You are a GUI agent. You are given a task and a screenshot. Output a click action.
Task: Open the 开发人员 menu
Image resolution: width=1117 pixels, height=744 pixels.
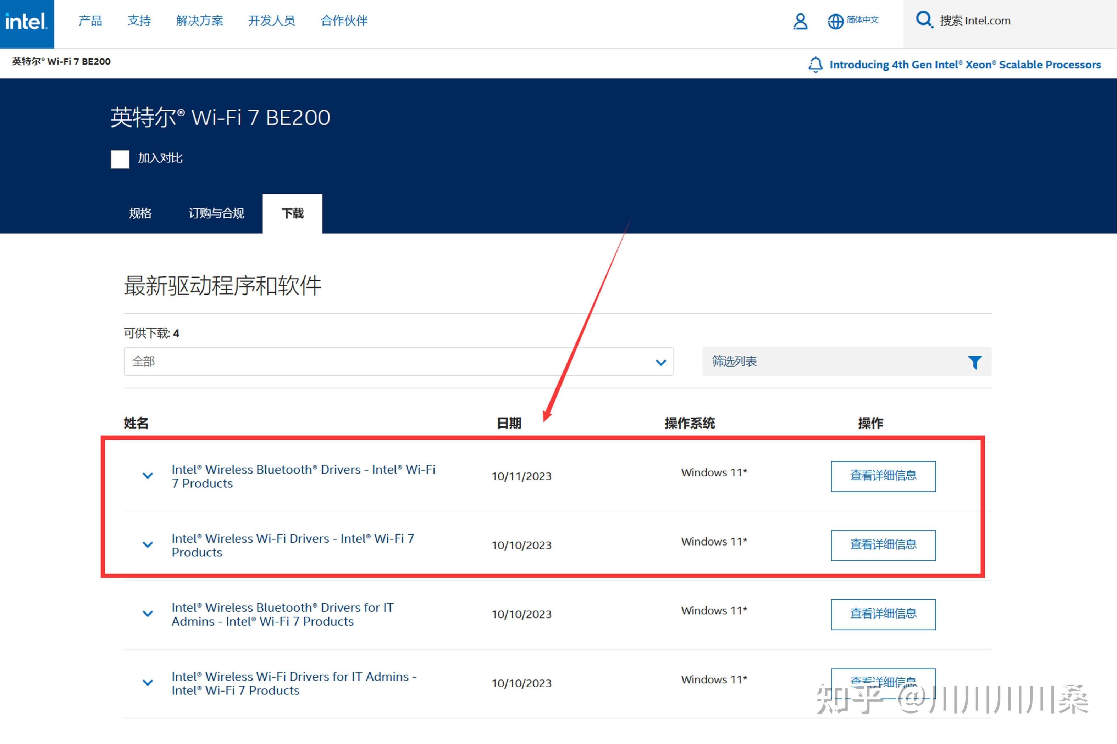pos(272,21)
